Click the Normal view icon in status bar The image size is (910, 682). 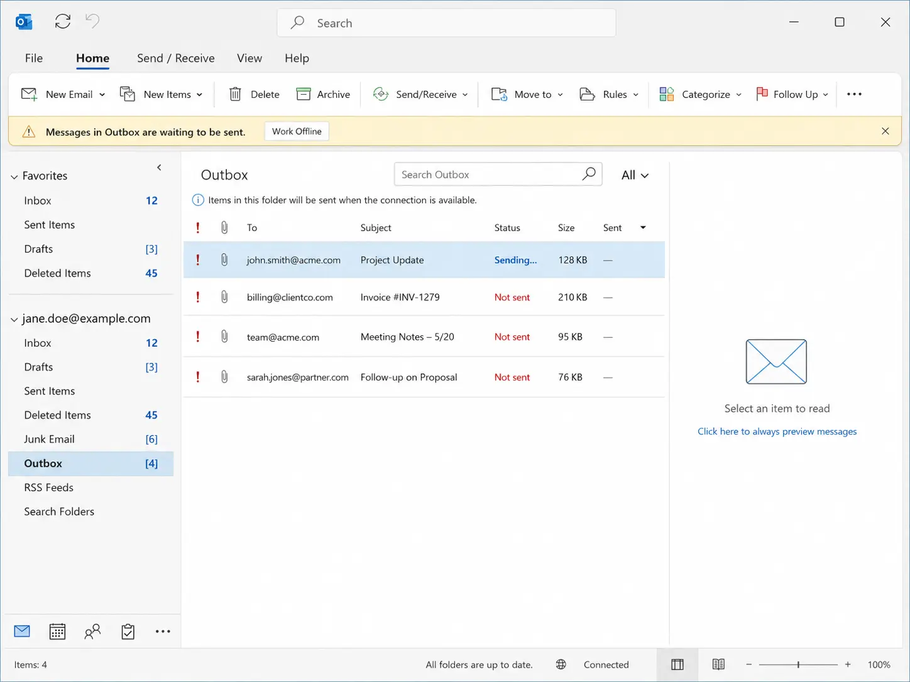677,664
